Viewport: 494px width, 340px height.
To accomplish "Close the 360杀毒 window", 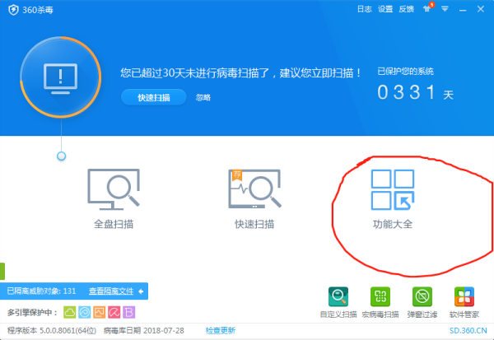I will 481,9.
